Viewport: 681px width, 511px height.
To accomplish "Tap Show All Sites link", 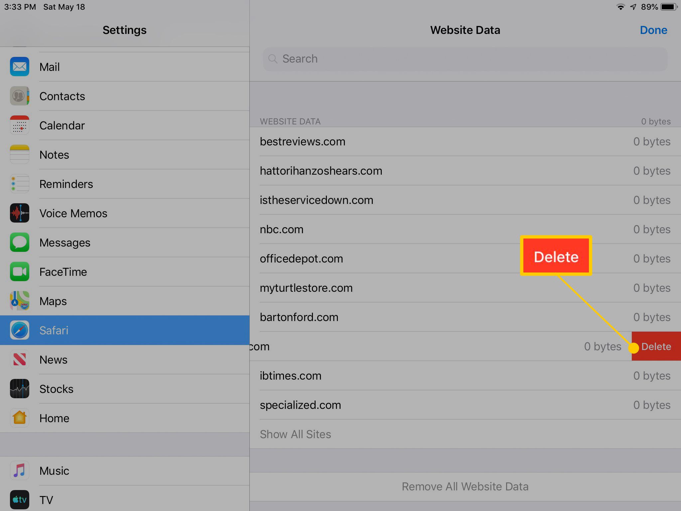I will pos(295,434).
